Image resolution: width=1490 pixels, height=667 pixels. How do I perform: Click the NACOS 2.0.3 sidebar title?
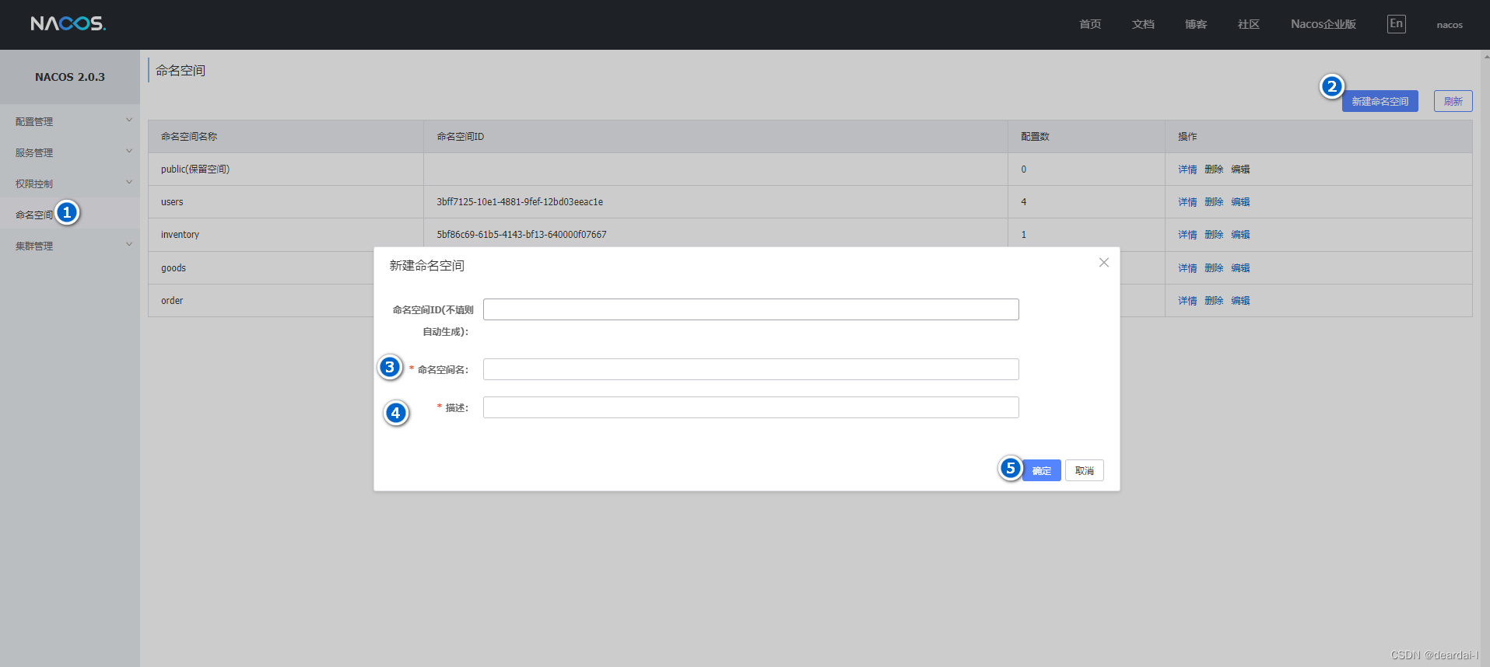pyautogui.click(x=70, y=77)
